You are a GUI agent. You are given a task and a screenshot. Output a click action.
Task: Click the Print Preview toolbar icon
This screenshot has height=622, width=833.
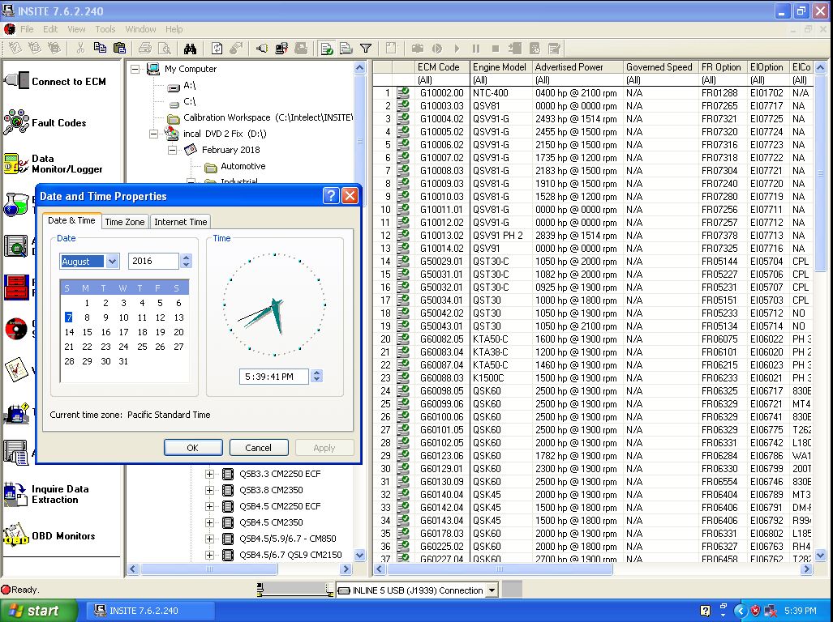tap(165, 49)
